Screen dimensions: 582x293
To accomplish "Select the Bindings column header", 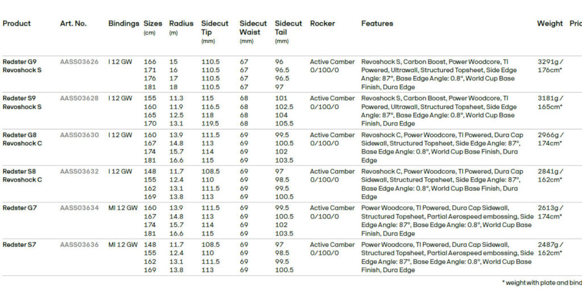I will [x=123, y=24].
